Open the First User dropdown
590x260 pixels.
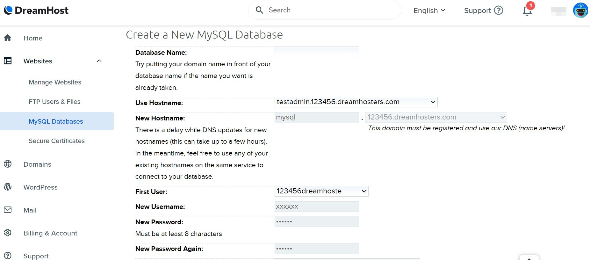[x=321, y=191]
